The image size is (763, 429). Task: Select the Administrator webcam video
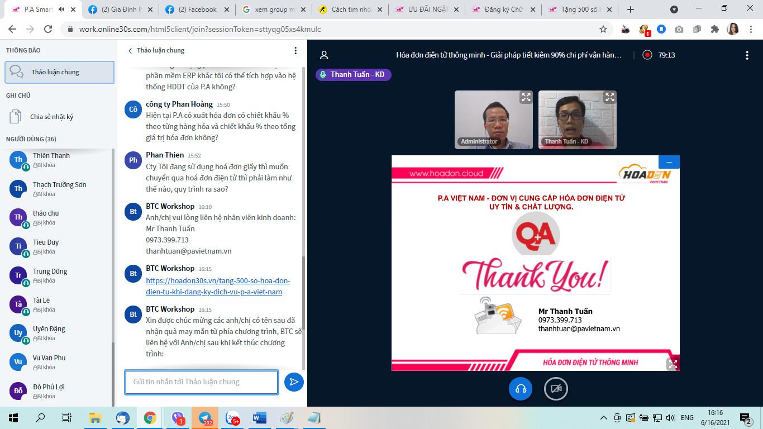click(493, 120)
